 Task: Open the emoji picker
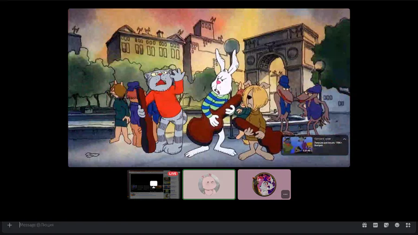coord(397,225)
